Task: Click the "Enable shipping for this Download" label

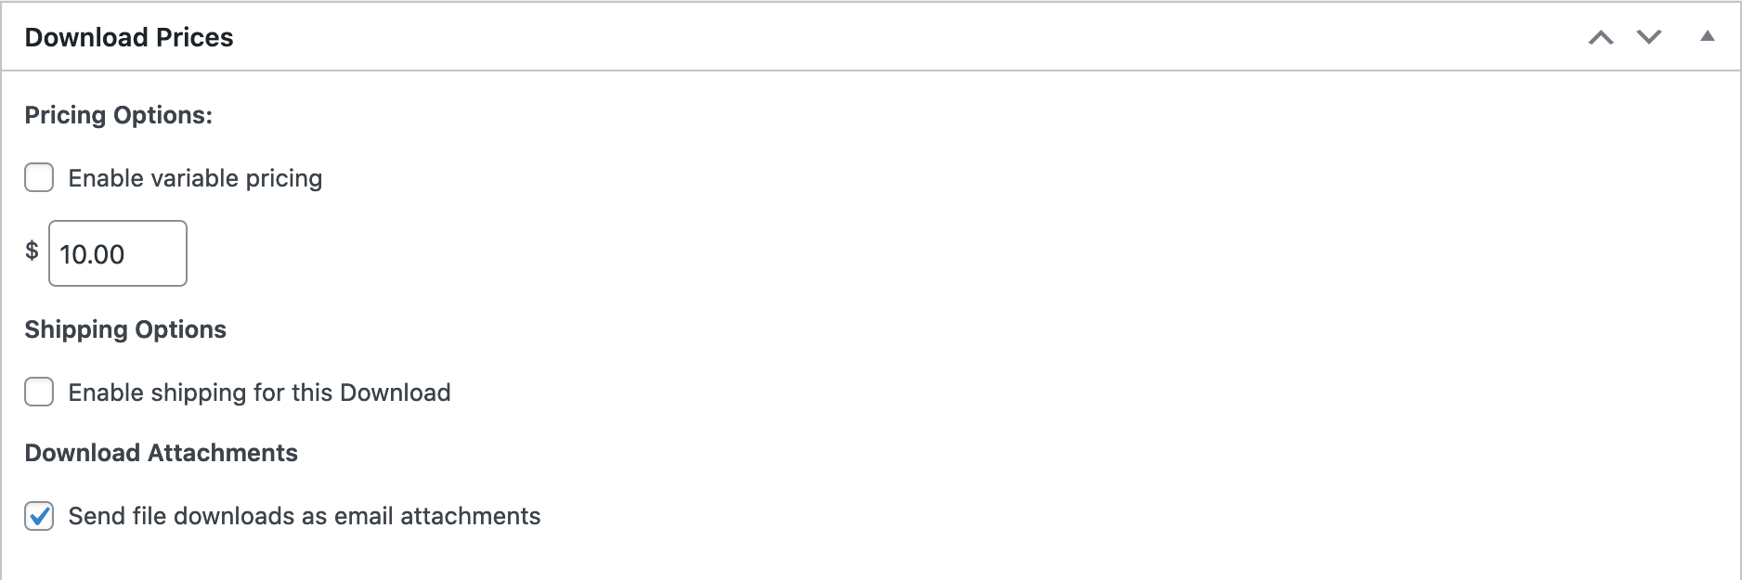Action: 259,393
